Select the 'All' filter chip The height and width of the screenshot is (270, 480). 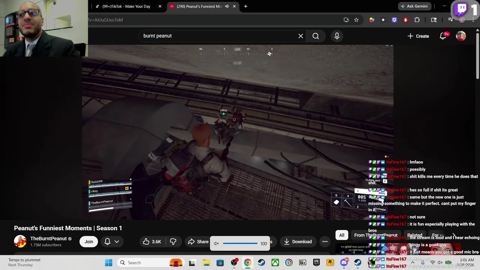(342, 235)
